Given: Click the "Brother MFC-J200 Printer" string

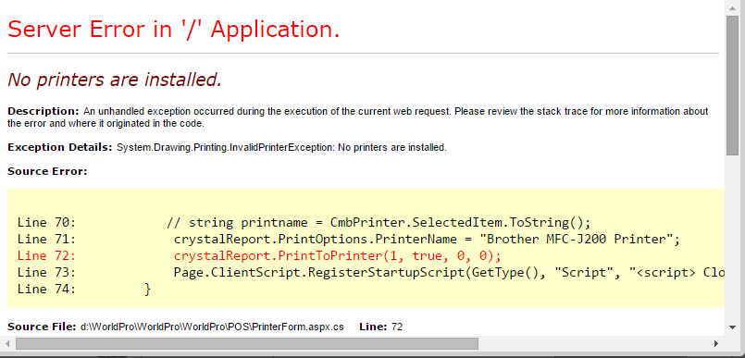Looking at the screenshot, I should coord(576,239).
